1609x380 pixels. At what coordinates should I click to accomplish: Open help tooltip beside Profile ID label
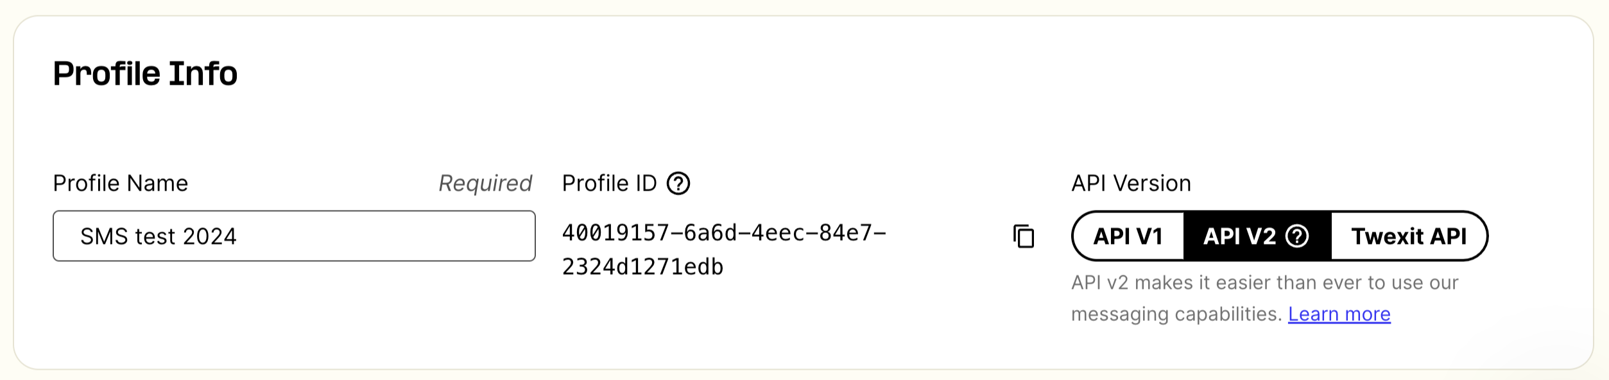(678, 184)
